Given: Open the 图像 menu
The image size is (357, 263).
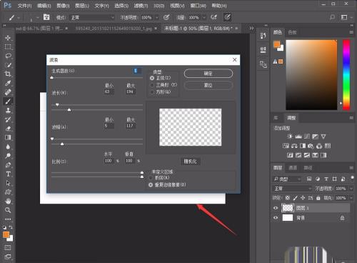Looking at the screenshot, I should click(x=63, y=6).
